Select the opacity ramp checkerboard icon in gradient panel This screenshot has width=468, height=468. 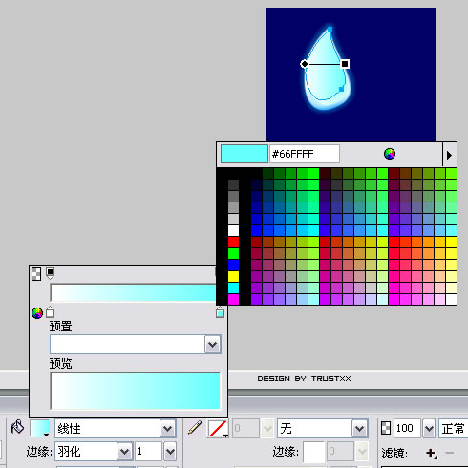point(36,274)
